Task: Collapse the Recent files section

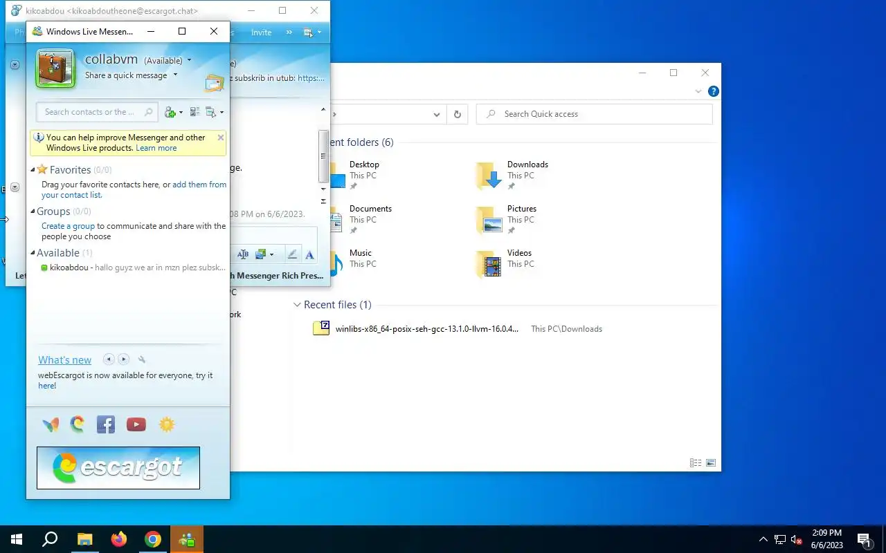Action: (x=297, y=305)
